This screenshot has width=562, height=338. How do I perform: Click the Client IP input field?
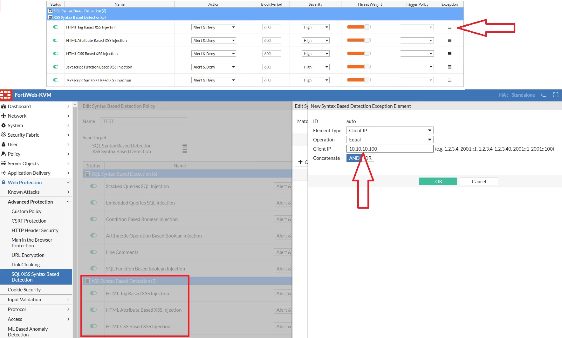click(x=390, y=149)
